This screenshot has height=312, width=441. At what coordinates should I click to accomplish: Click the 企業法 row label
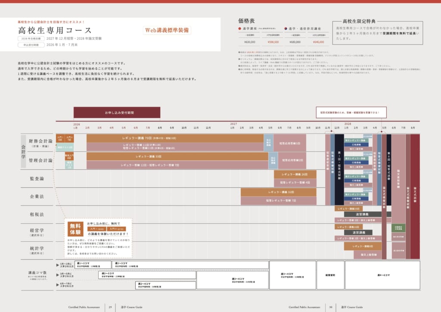(37, 197)
